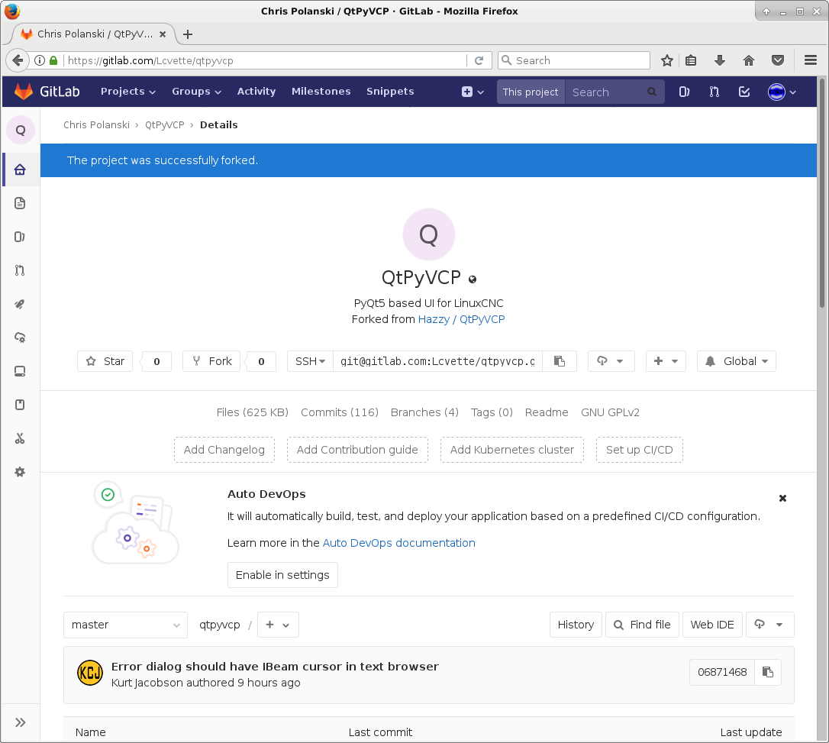Screen dimensions: 829x743
Task: Dismiss the Auto DevOps banner
Action: [782, 498]
